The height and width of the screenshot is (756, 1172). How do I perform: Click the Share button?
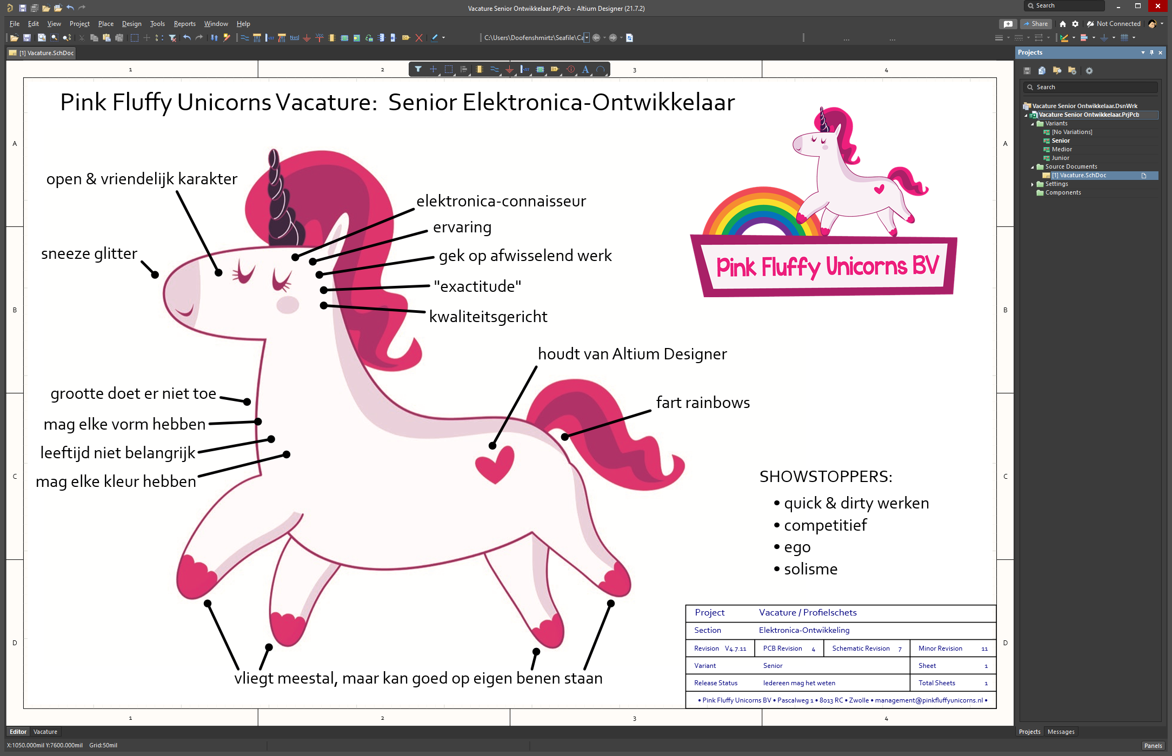(1036, 24)
